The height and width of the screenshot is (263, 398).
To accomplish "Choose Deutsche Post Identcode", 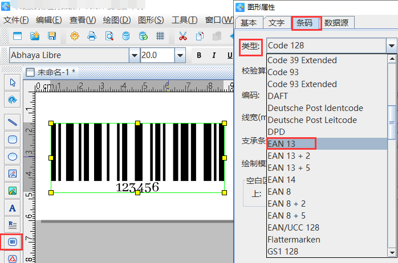I will [327, 108].
